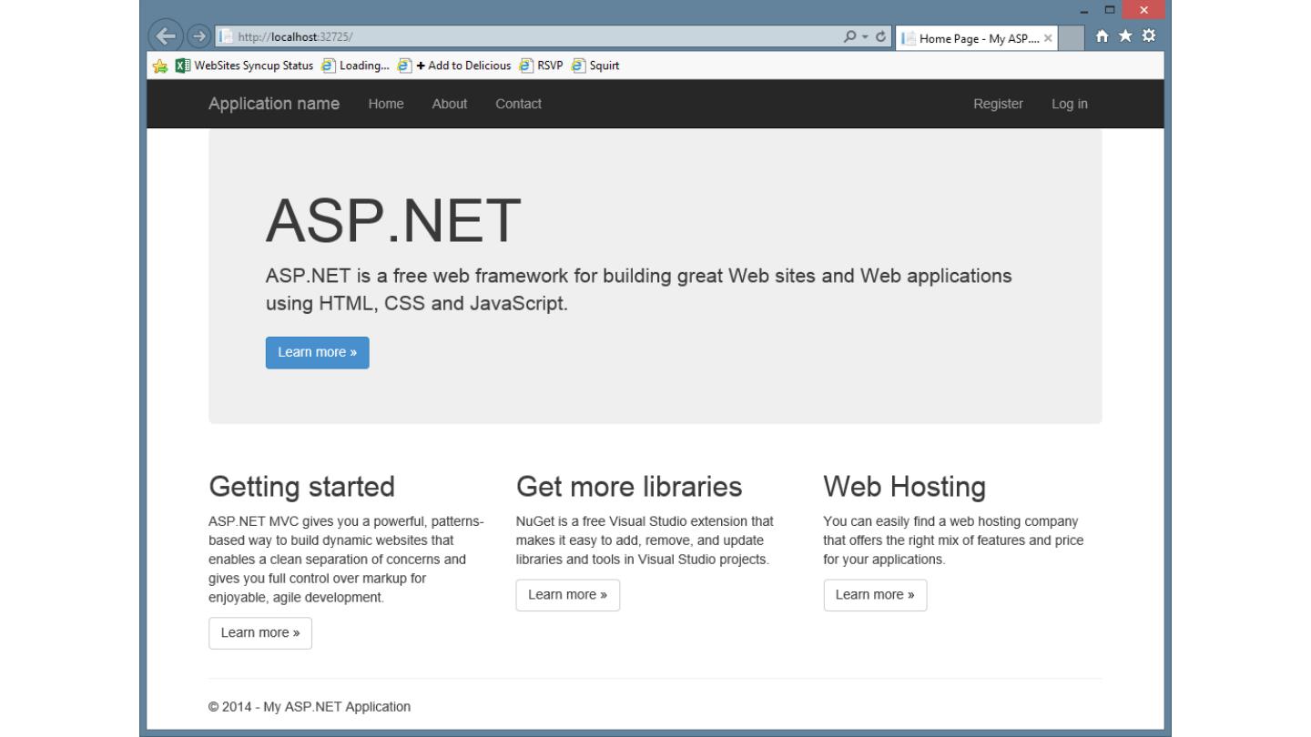
Task: Open the browser Home icon
Action: coord(1103,36)
